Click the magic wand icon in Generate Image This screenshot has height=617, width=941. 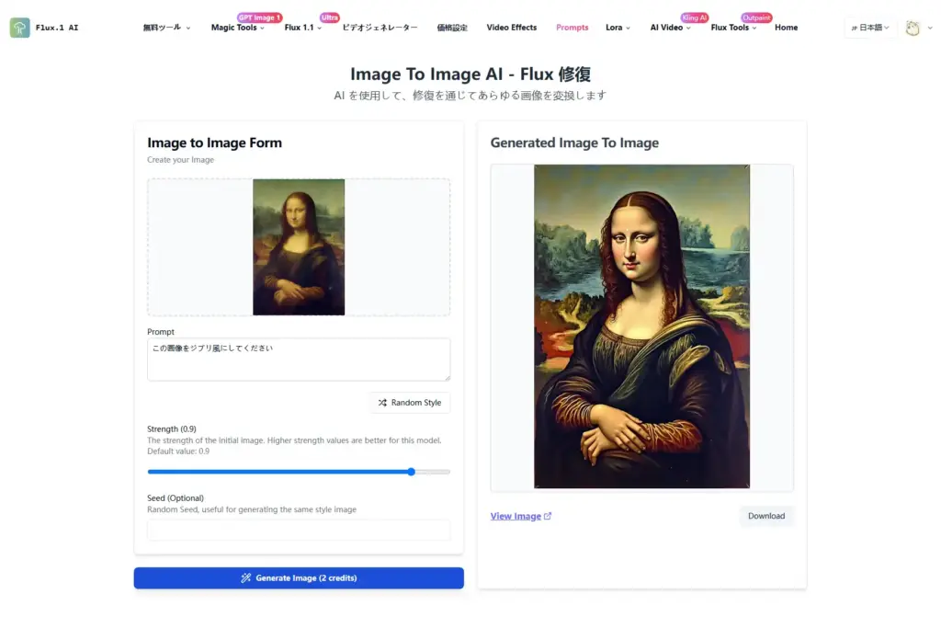pos(245,578)
